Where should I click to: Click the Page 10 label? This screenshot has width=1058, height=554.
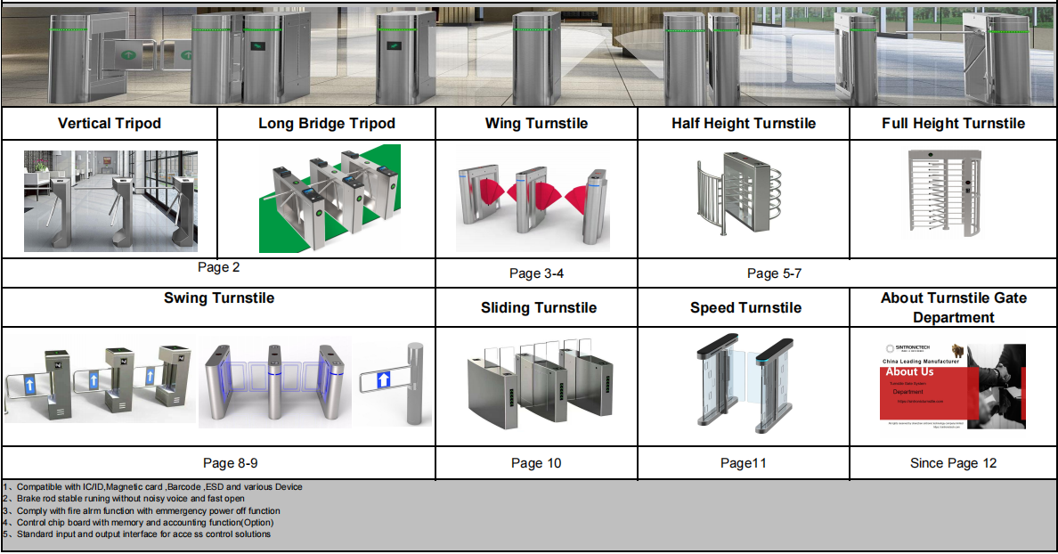[x=536, y=463]
